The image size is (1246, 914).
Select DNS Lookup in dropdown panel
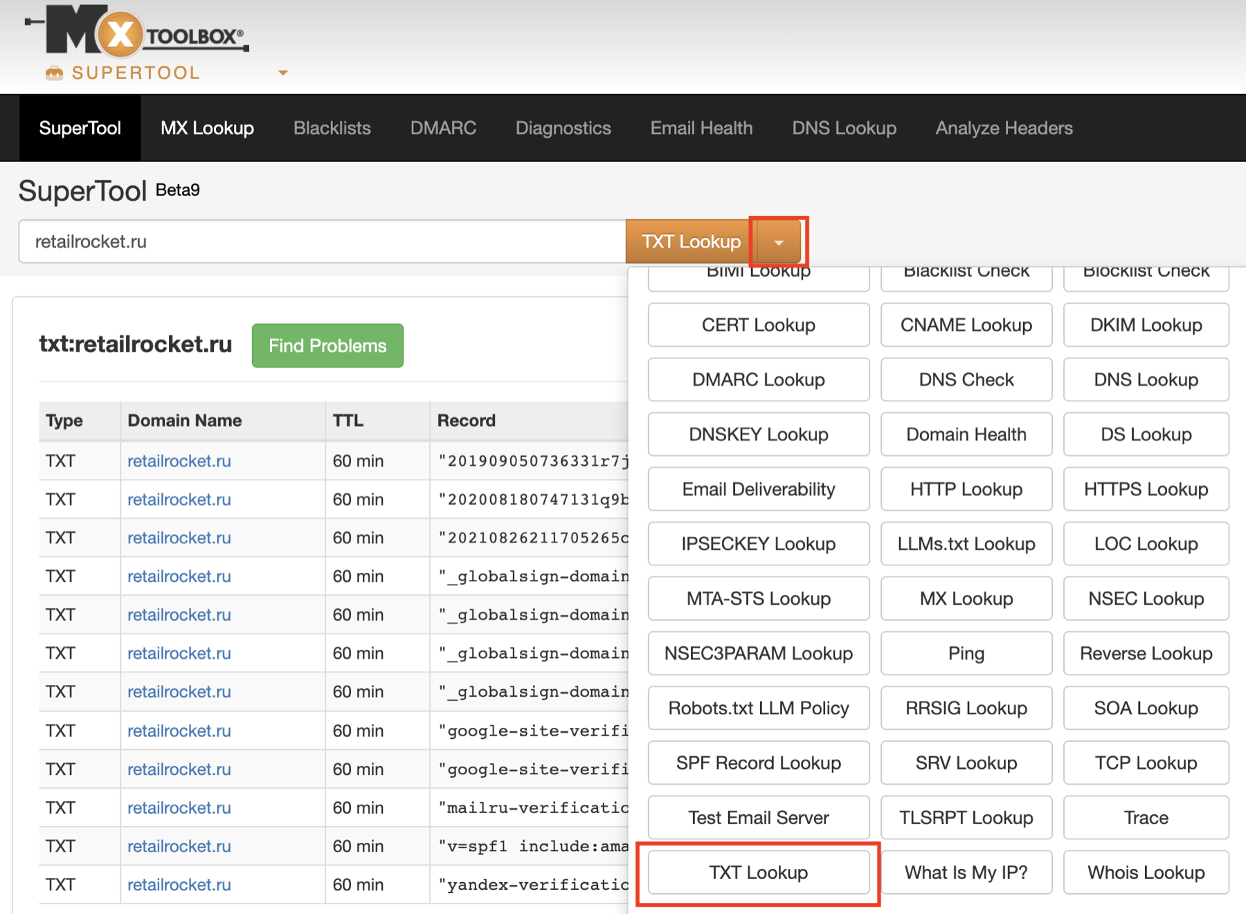pos(1146,380)
